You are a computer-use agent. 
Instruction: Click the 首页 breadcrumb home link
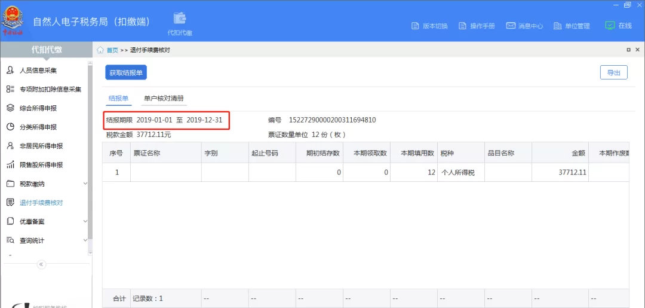[x=112, y=50]
